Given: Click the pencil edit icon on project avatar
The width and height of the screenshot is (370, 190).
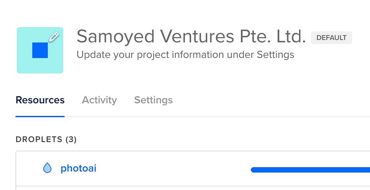Looking at the screenshot, I should 54,36.
